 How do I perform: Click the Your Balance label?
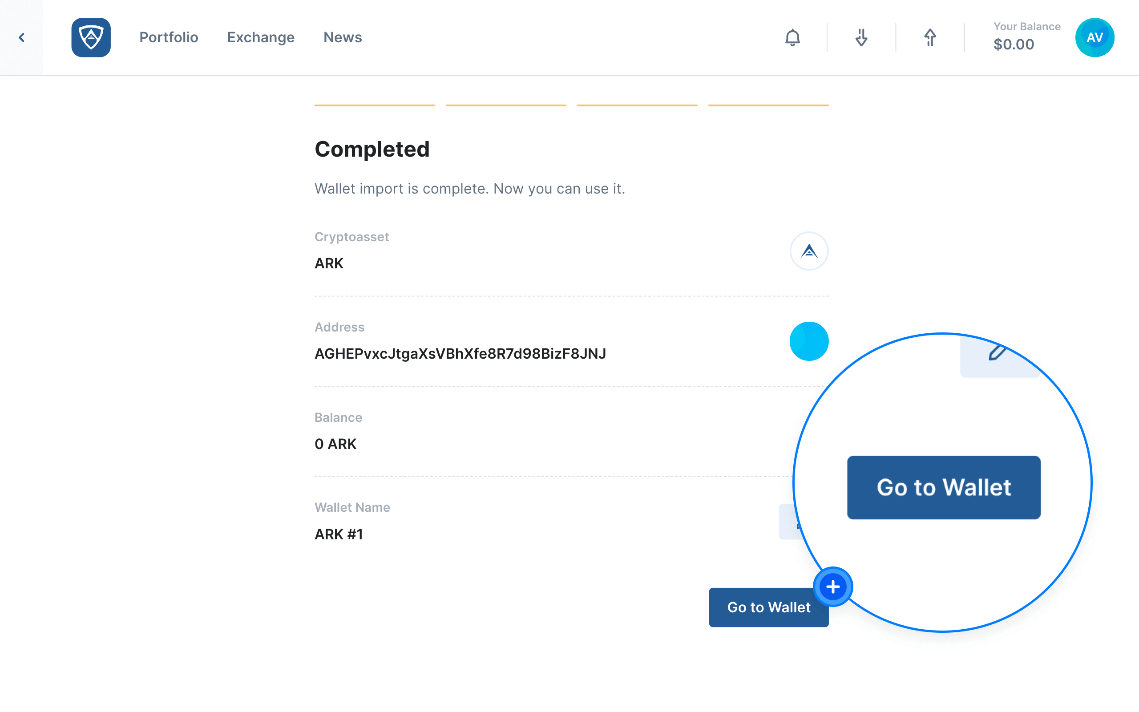[x=1027, y=27]
